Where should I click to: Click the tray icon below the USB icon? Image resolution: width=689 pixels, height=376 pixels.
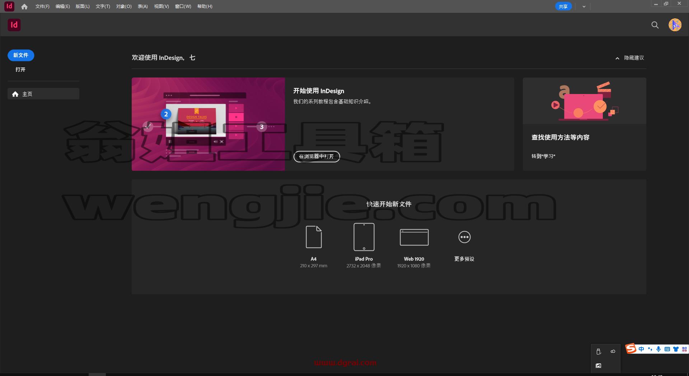click(x=599, y=366)
